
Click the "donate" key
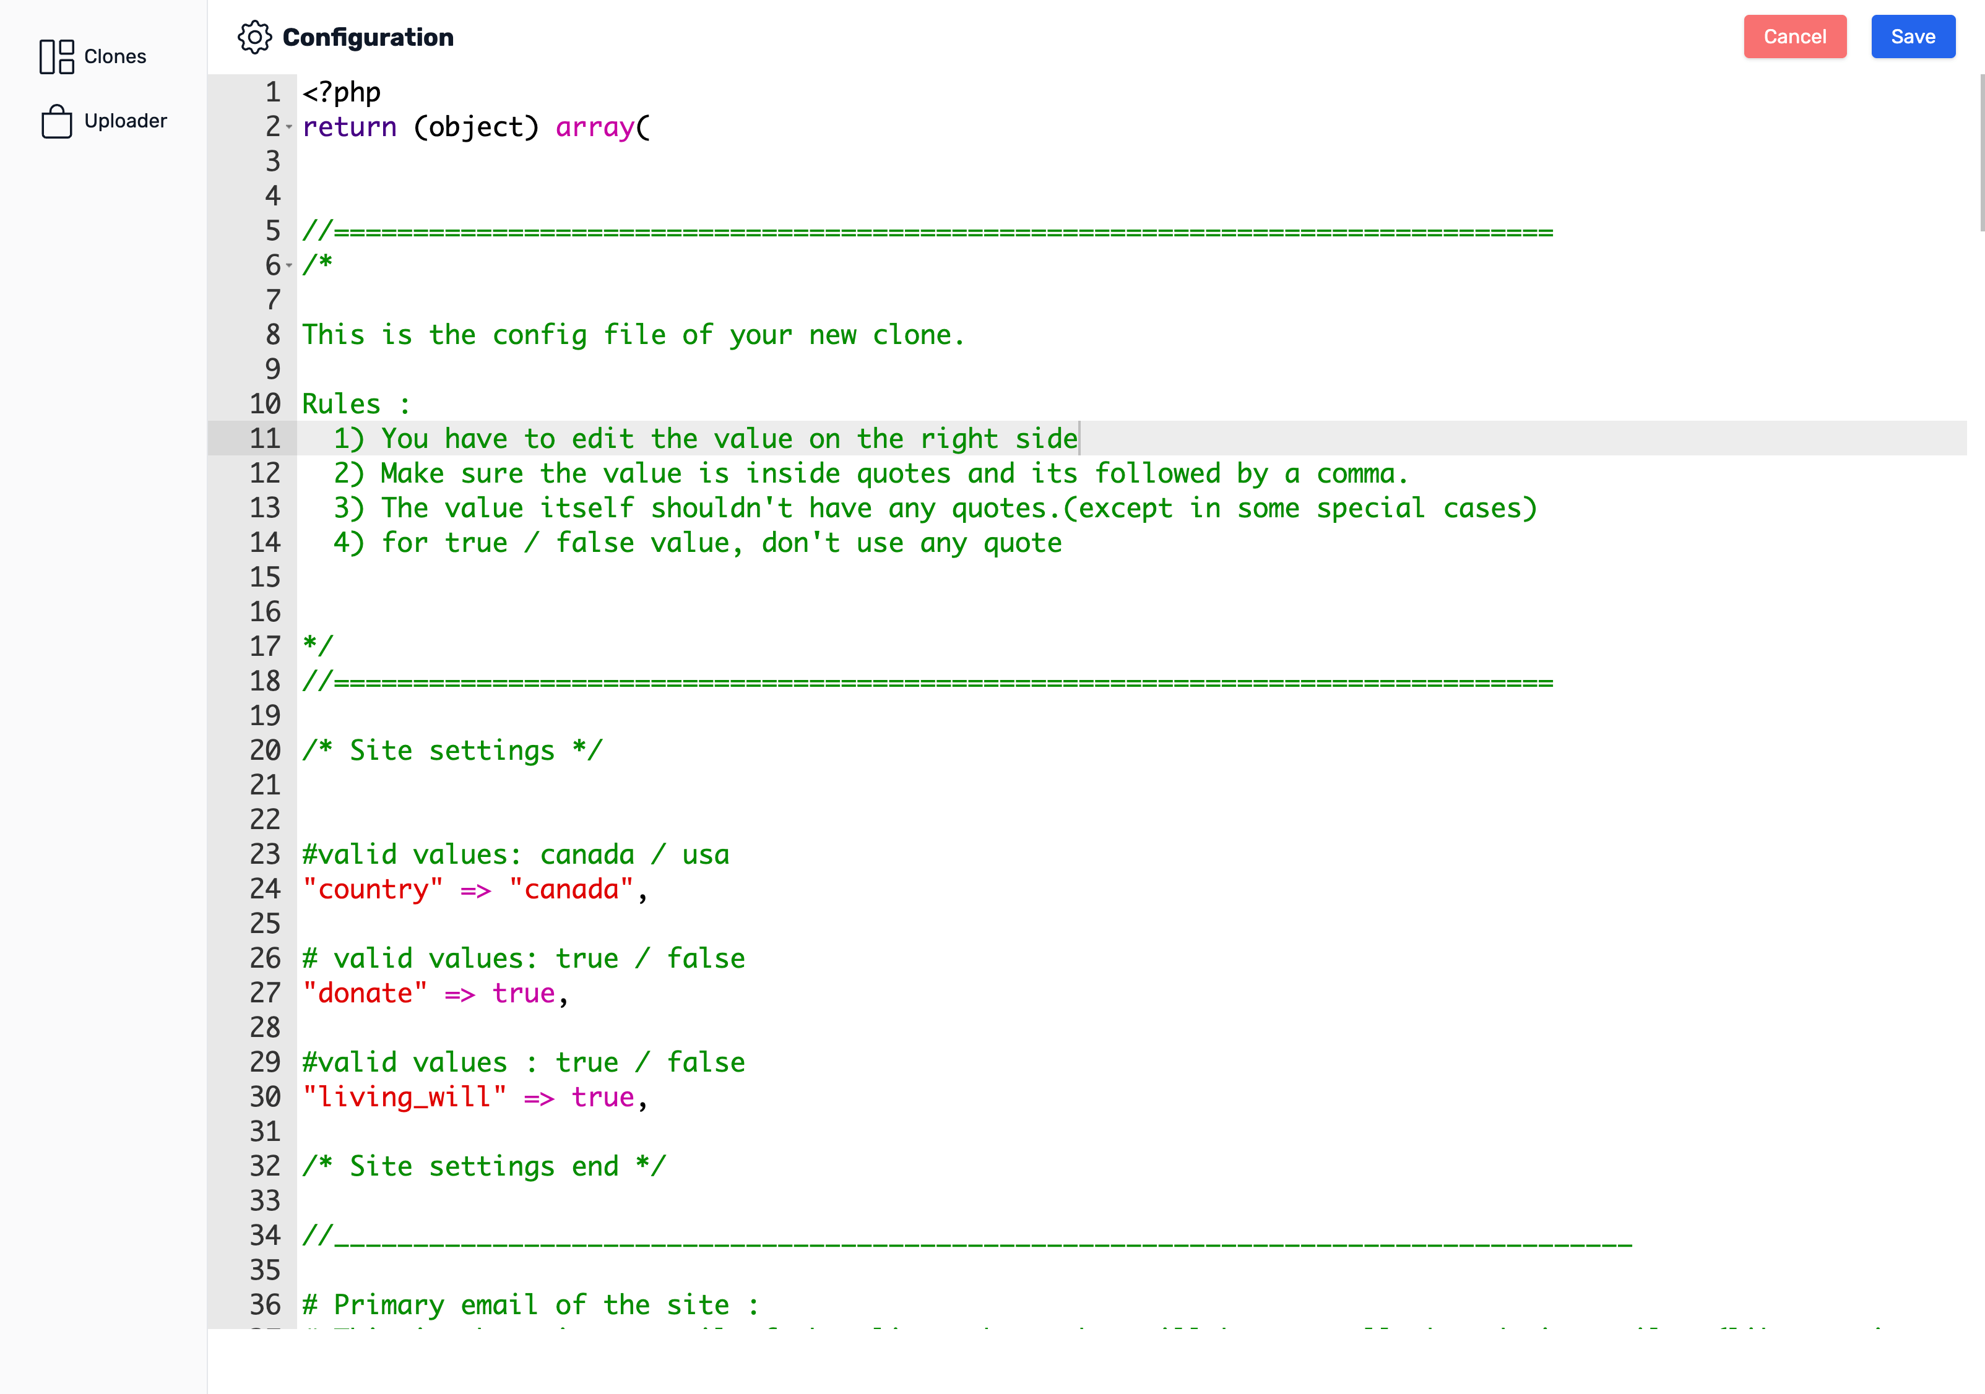(x=365, y=992)
